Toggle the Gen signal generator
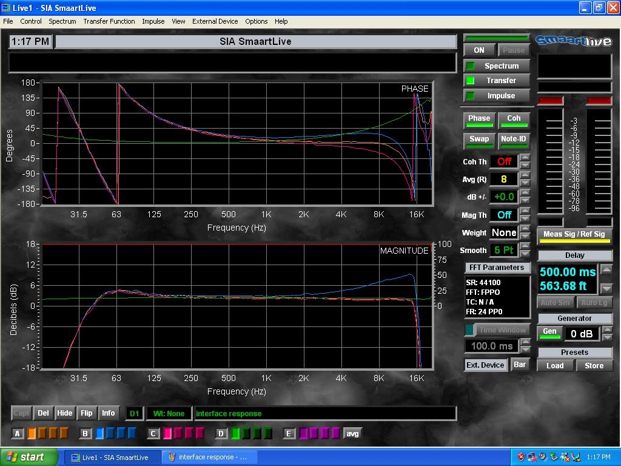Screen dimensions: 621x466 coord(549,333)
